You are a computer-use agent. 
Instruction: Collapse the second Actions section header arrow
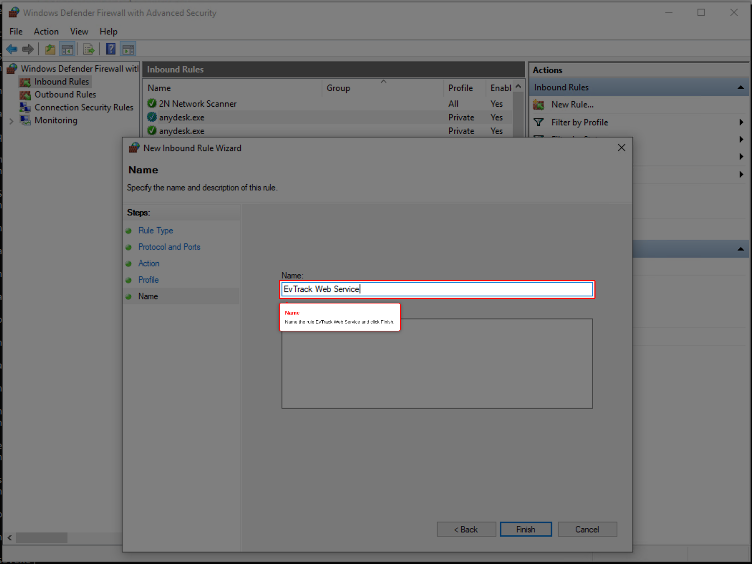(x=741, y=249)
